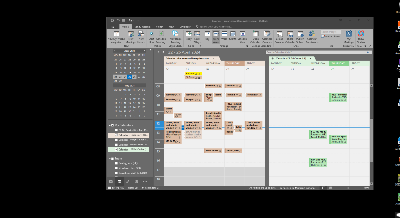Select the Work Week arrangement
Screen dimensions: 400x218
(216, 37)
